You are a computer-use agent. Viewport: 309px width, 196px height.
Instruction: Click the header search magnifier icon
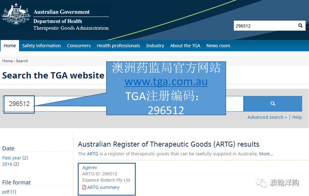click(x=300, y=26)
